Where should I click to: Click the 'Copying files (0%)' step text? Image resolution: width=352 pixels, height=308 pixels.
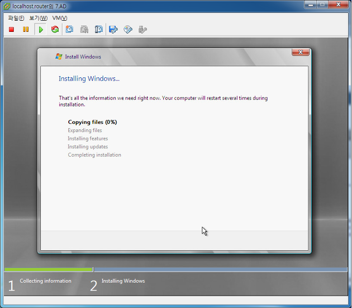(93, 122)
